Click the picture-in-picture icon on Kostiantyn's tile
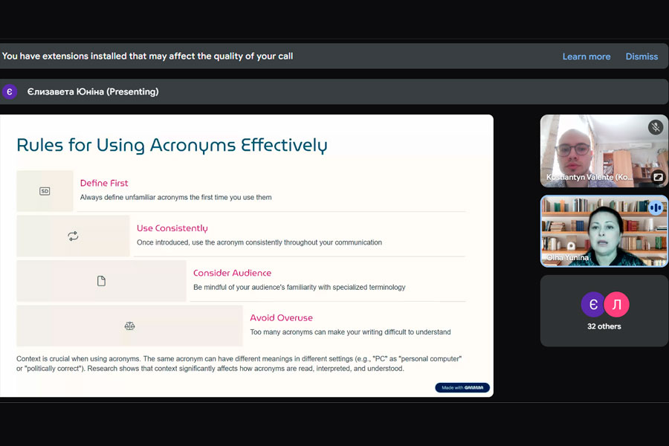669x446 pixels. (x=658, y=176)
